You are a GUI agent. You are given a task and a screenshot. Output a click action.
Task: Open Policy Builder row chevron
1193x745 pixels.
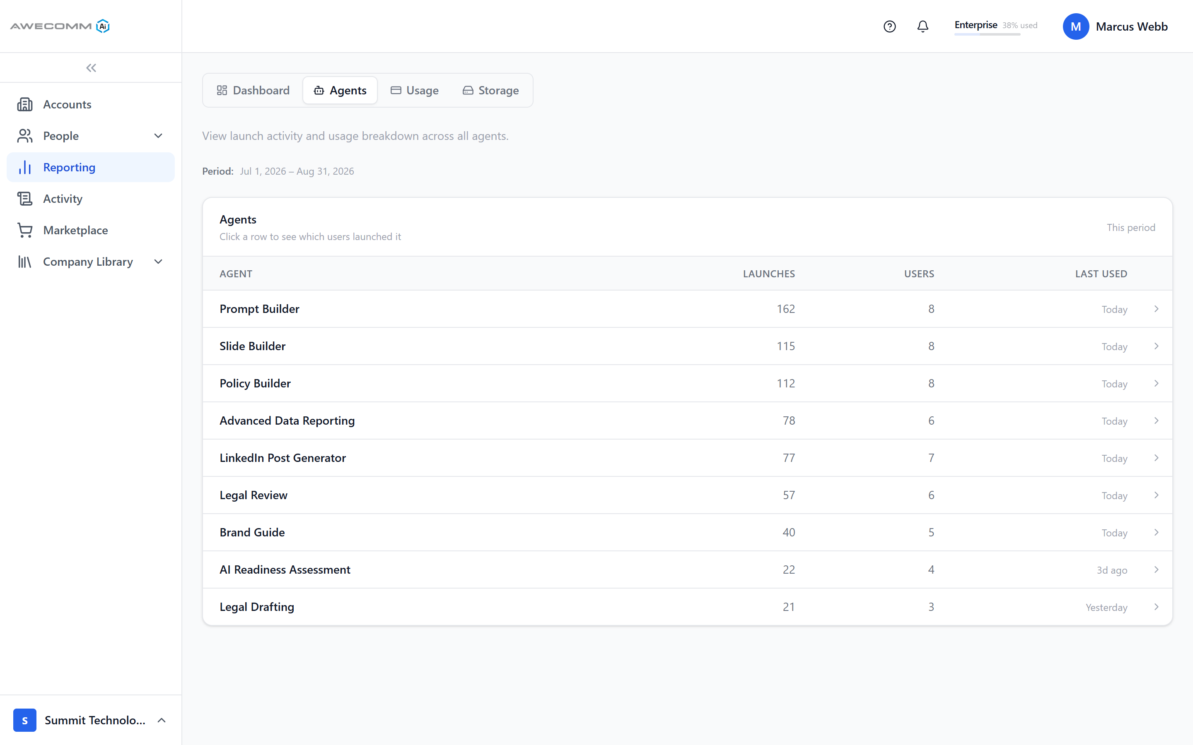tap(1156, 383)
